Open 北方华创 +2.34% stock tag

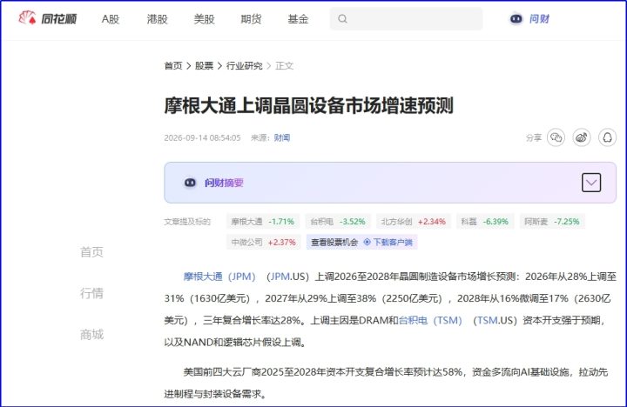[x=413, y=221]
